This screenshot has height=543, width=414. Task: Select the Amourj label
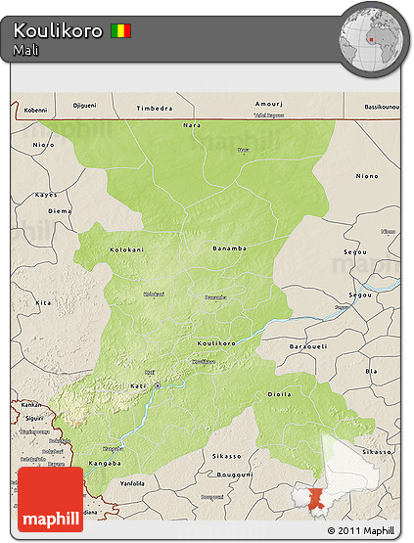(269, 104)
